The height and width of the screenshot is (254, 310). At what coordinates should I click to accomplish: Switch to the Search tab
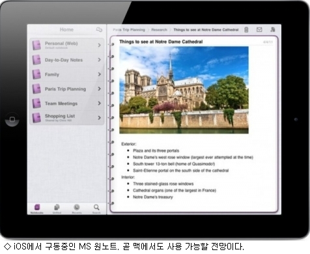pos(96,209)
